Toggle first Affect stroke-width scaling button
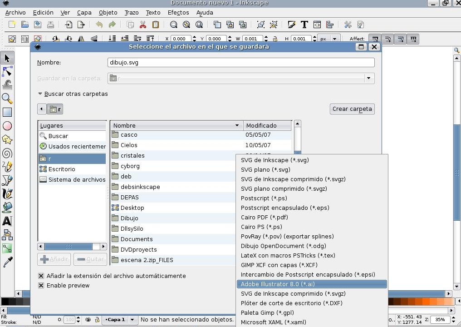 [x=375, y=39]
